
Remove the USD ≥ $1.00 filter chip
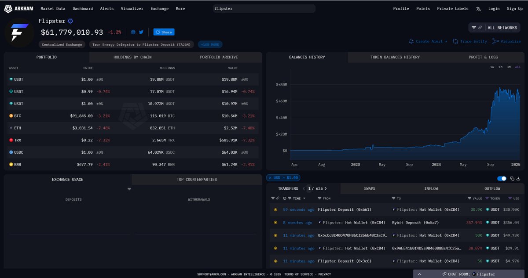pyautogui.click(x=269, y=177)
